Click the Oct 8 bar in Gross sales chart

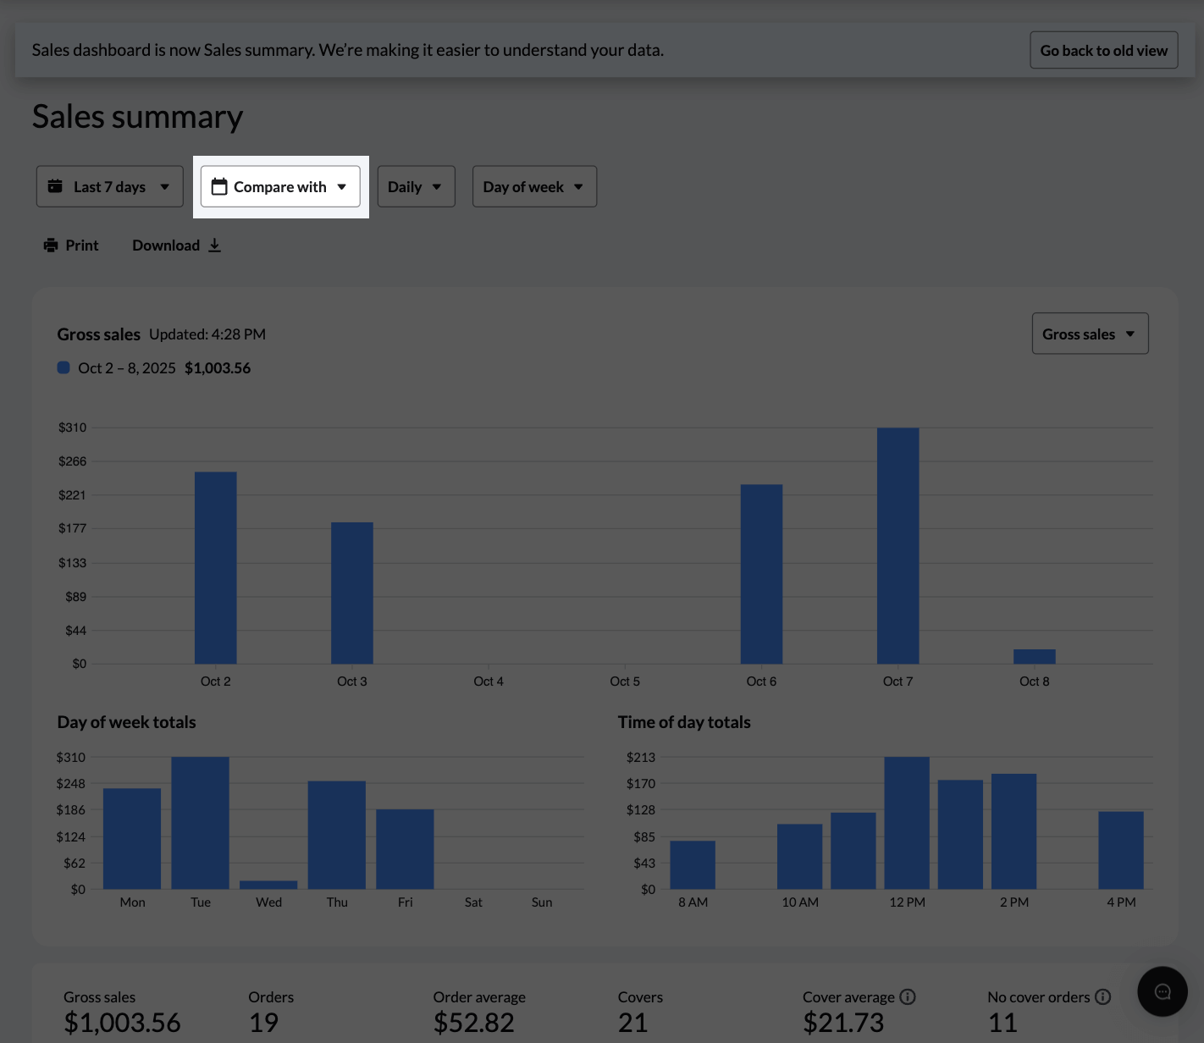[x=1034, y=657]
